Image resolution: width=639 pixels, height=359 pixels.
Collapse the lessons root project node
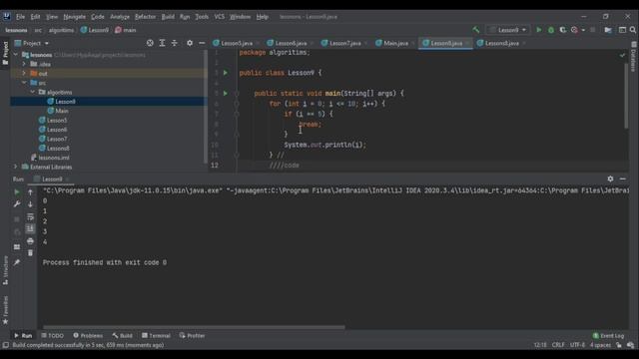click(x=16, y=55)
